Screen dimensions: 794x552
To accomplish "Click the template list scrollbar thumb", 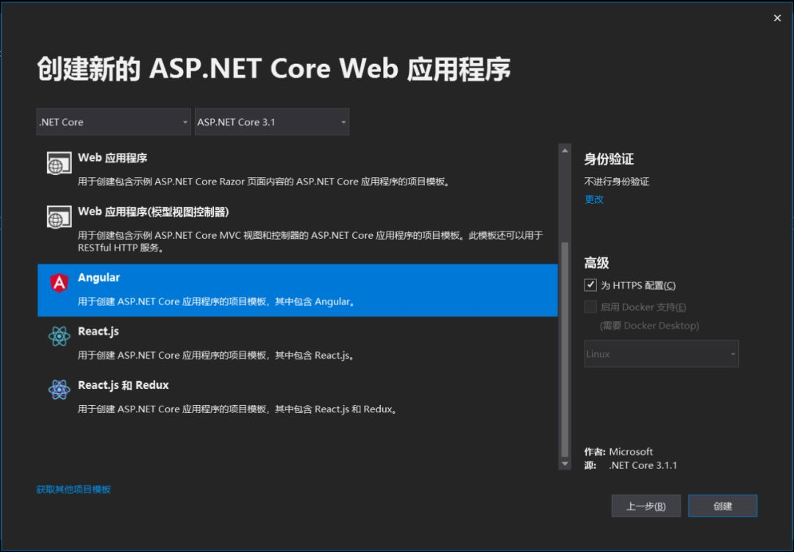I will pyautogui.click(x=565, y=349).
